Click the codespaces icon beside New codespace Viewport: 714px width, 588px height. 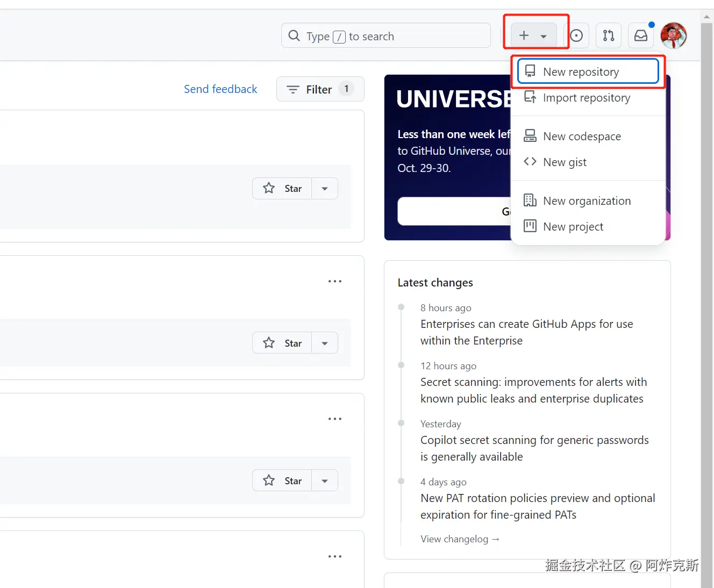pyautogui.click(x=530, y=135)
